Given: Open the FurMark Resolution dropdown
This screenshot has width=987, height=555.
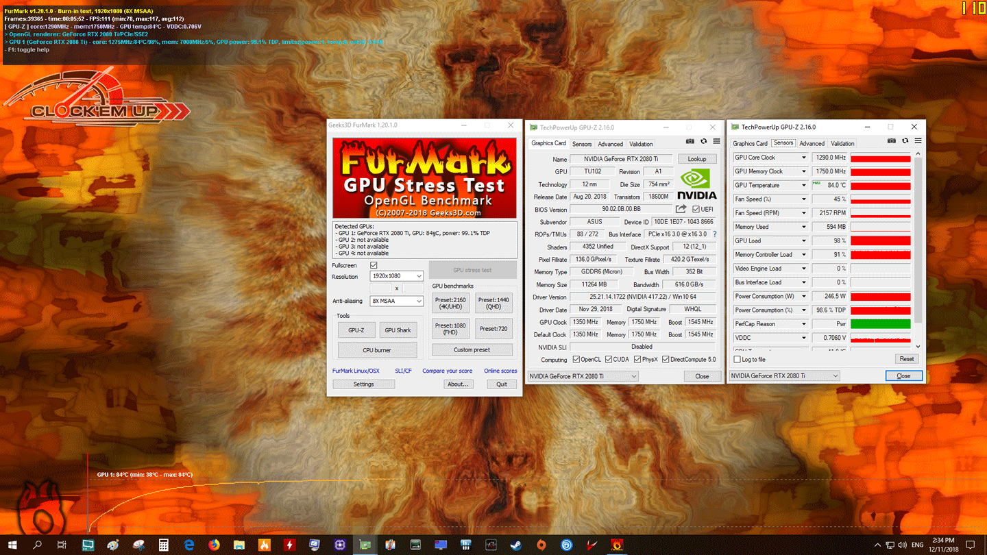Looking at the screenshot, I should pos(397,276).
